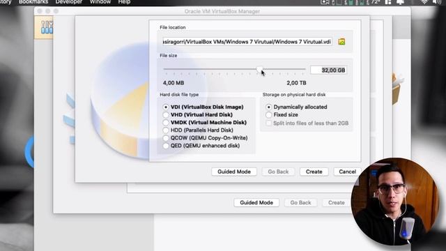This screenshot has width=446, height=251.
Task: Click the volume icon in menu bar
Action: pyautogui.click(x=437, y=2)
